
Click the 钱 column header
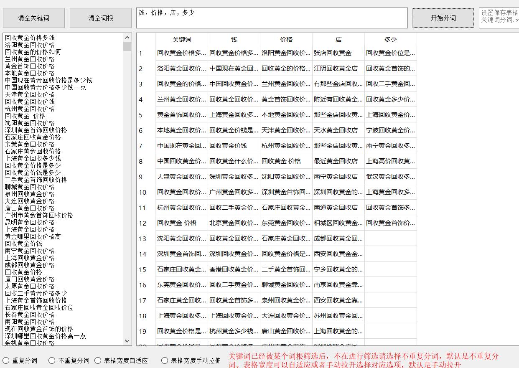pyautogui.click(x=234, y=40)
